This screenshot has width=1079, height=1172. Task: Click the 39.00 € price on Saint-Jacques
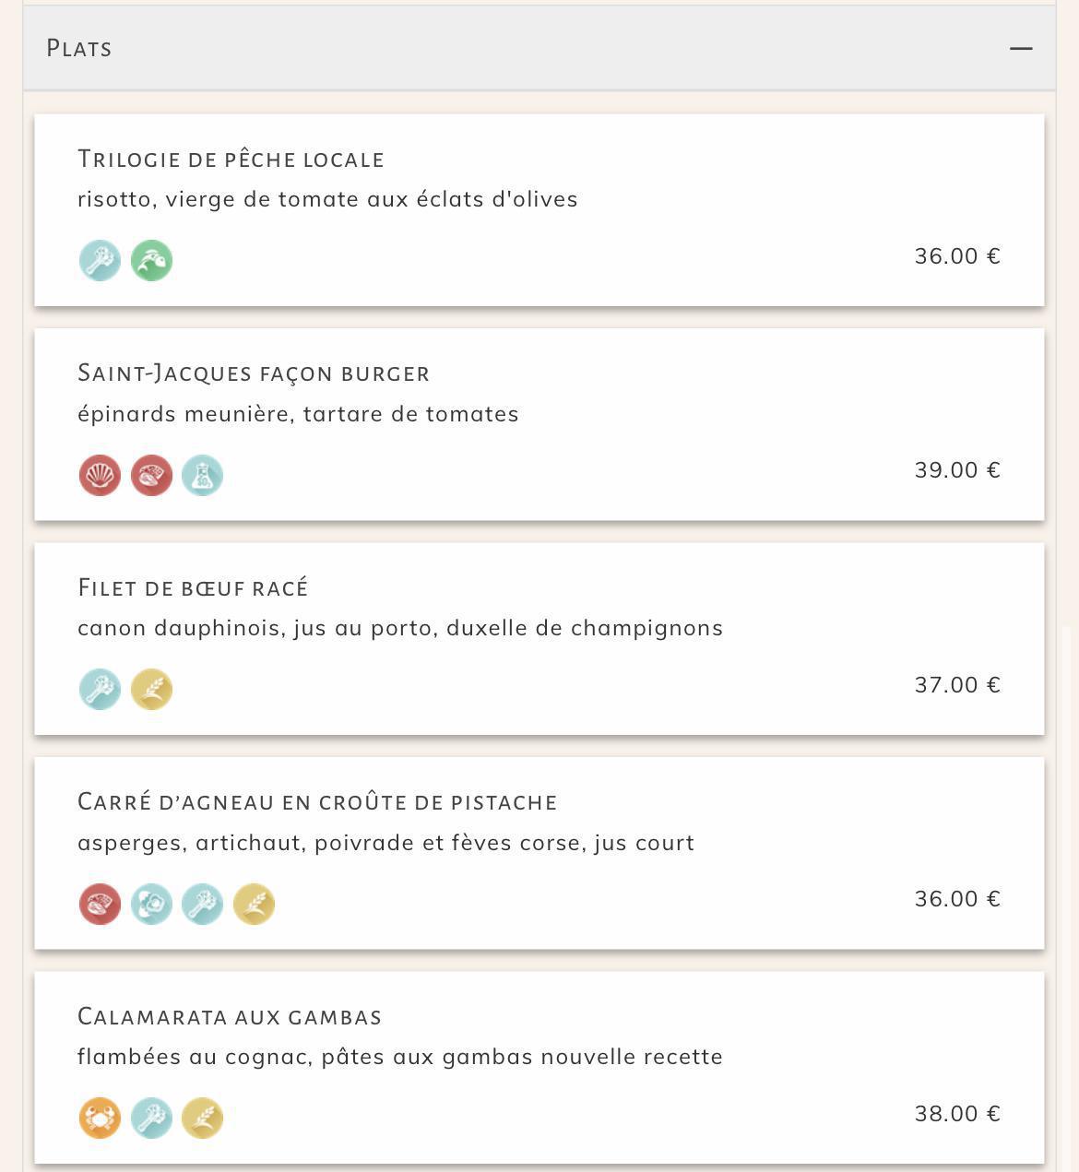pos(957,470)
